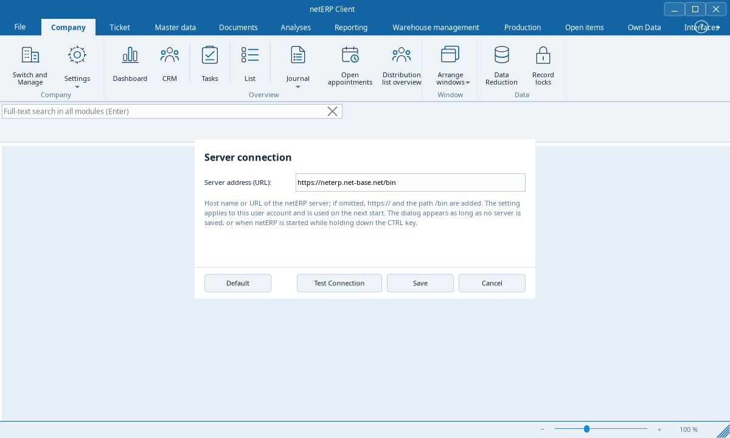Zoom in with the plus icon
The height and width of the screenshot is (438, 730).
point(659,429)
